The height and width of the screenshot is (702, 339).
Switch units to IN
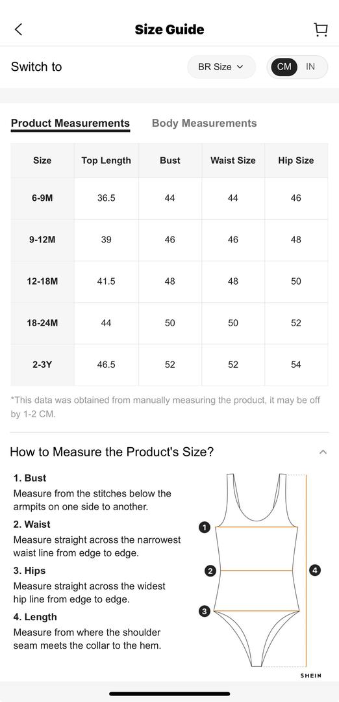(310, 67)
